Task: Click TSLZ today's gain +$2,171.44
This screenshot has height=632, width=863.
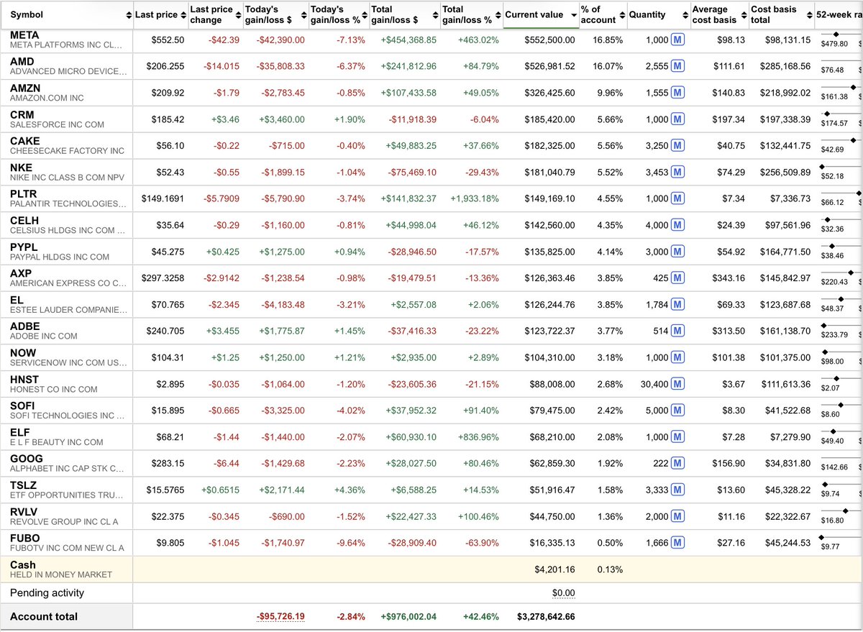Action: pyautogui.click(x=281, y=490)
